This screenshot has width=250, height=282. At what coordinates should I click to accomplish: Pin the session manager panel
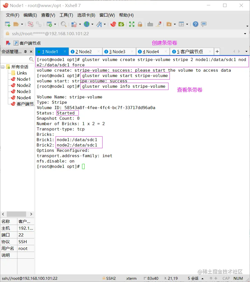coord(26,52)
